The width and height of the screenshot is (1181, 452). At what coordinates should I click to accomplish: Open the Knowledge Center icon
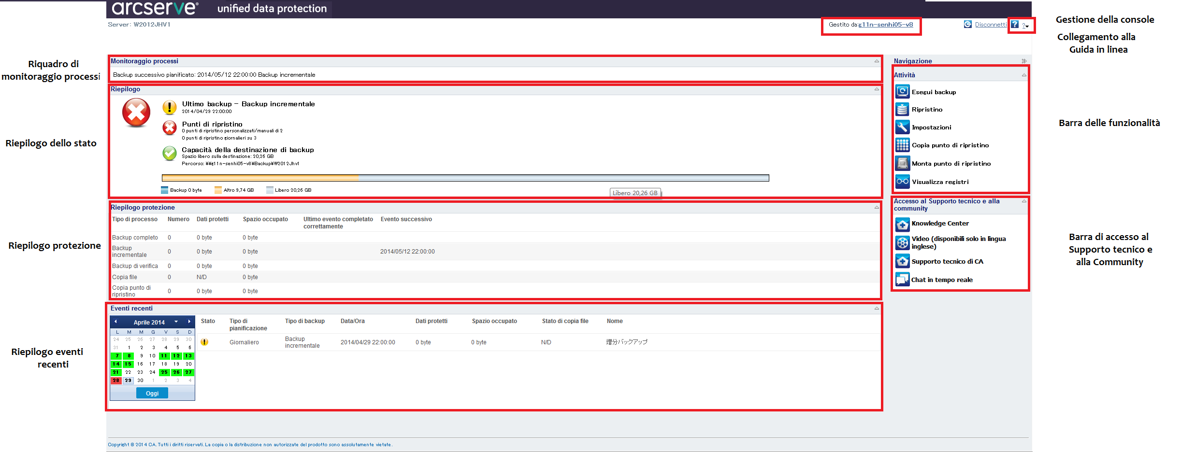(902, 224)
